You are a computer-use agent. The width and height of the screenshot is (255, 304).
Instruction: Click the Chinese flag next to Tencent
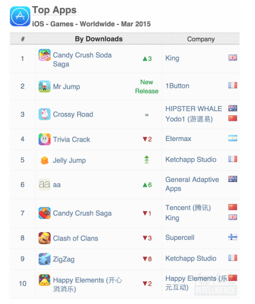tap(232, 207)
